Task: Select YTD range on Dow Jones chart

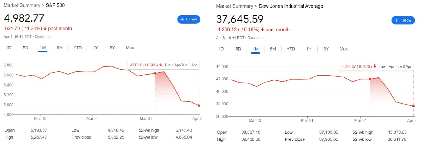Action: click(291, 49)
